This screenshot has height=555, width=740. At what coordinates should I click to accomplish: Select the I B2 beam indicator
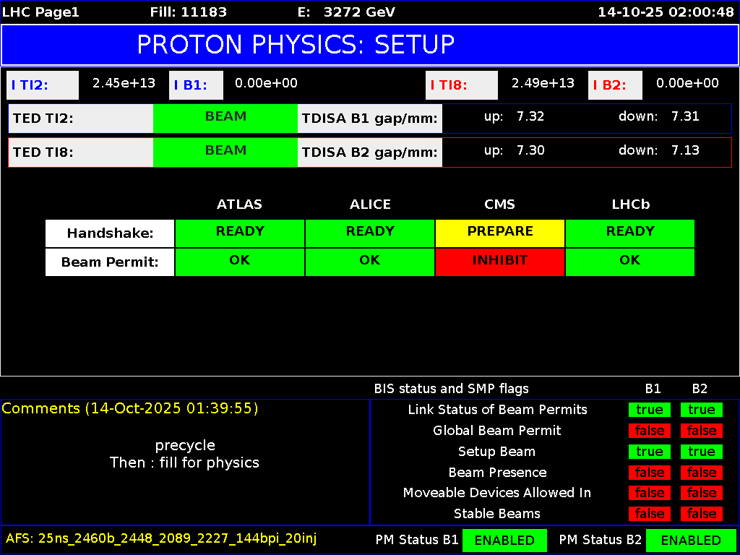614,85
